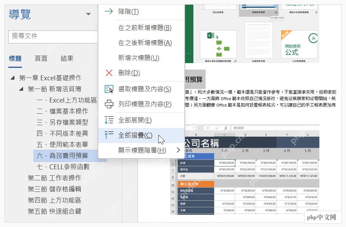Click the green demote arrow icon
This screenshot has width=346, height=227.
pyautogui.click(x=109, y=11)
